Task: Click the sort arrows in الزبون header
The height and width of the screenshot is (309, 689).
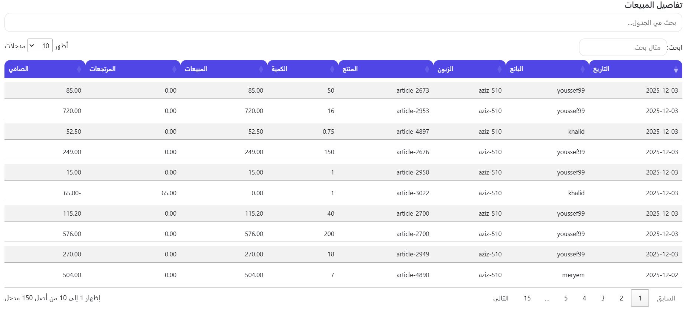Action: (499, 69)
